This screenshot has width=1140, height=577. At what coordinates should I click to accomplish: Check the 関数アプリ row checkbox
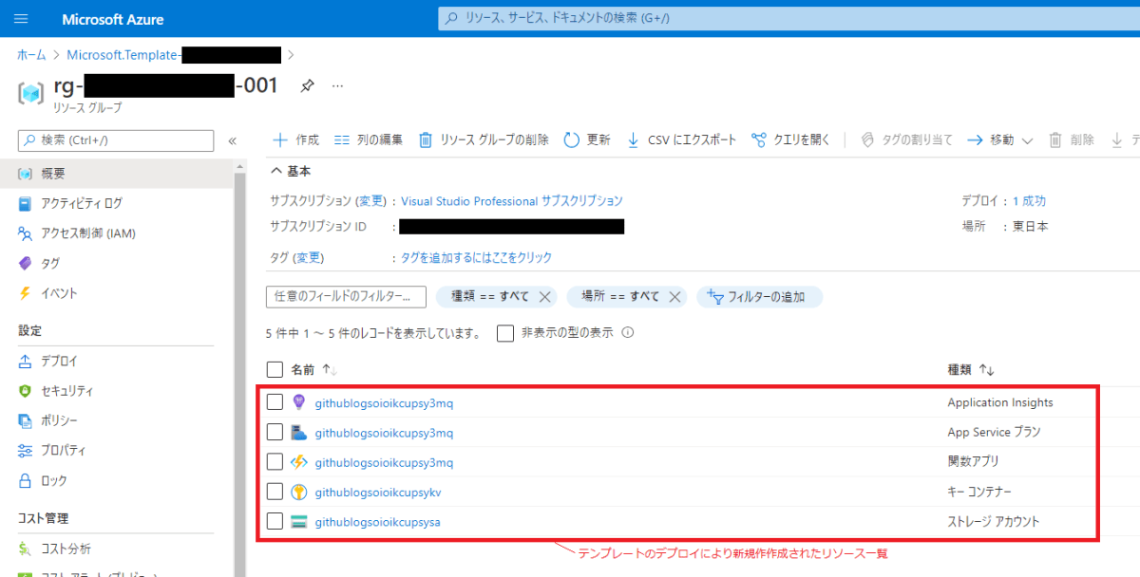click(275, 462)
